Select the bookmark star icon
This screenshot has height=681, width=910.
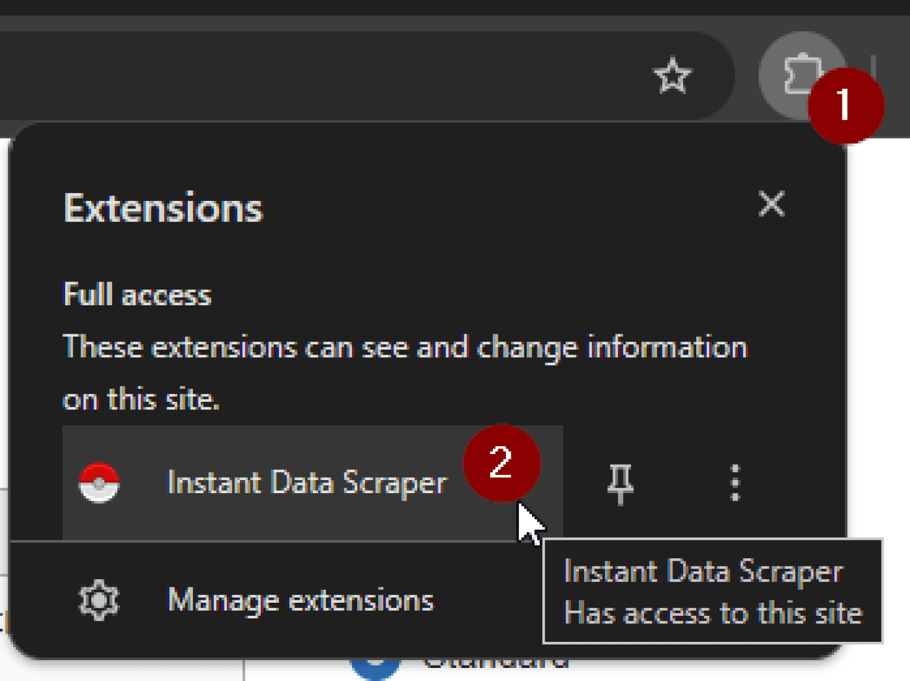pyautogui.click(x=672, y=75)
